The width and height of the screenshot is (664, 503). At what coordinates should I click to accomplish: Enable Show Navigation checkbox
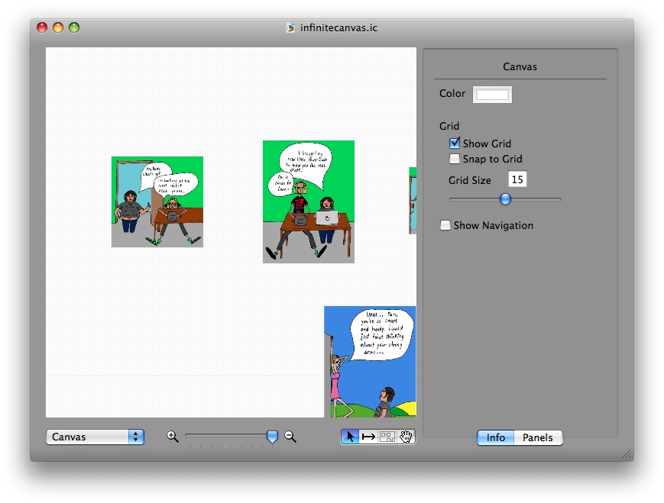[445, 225]
